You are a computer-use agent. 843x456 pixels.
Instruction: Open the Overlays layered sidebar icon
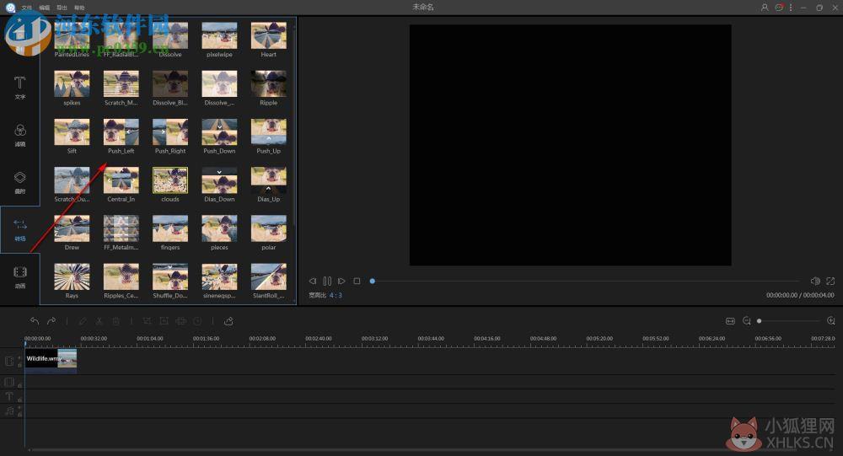[x=20, y=182]
